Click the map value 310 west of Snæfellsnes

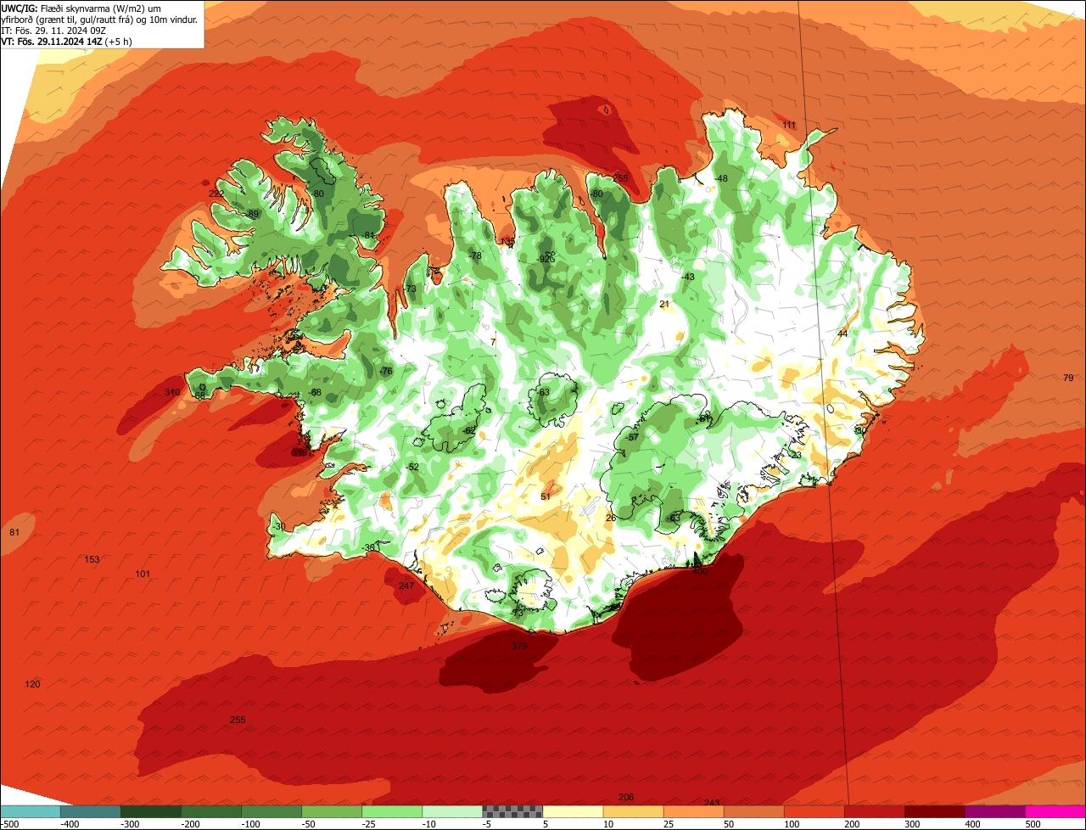tap(172, 392)
